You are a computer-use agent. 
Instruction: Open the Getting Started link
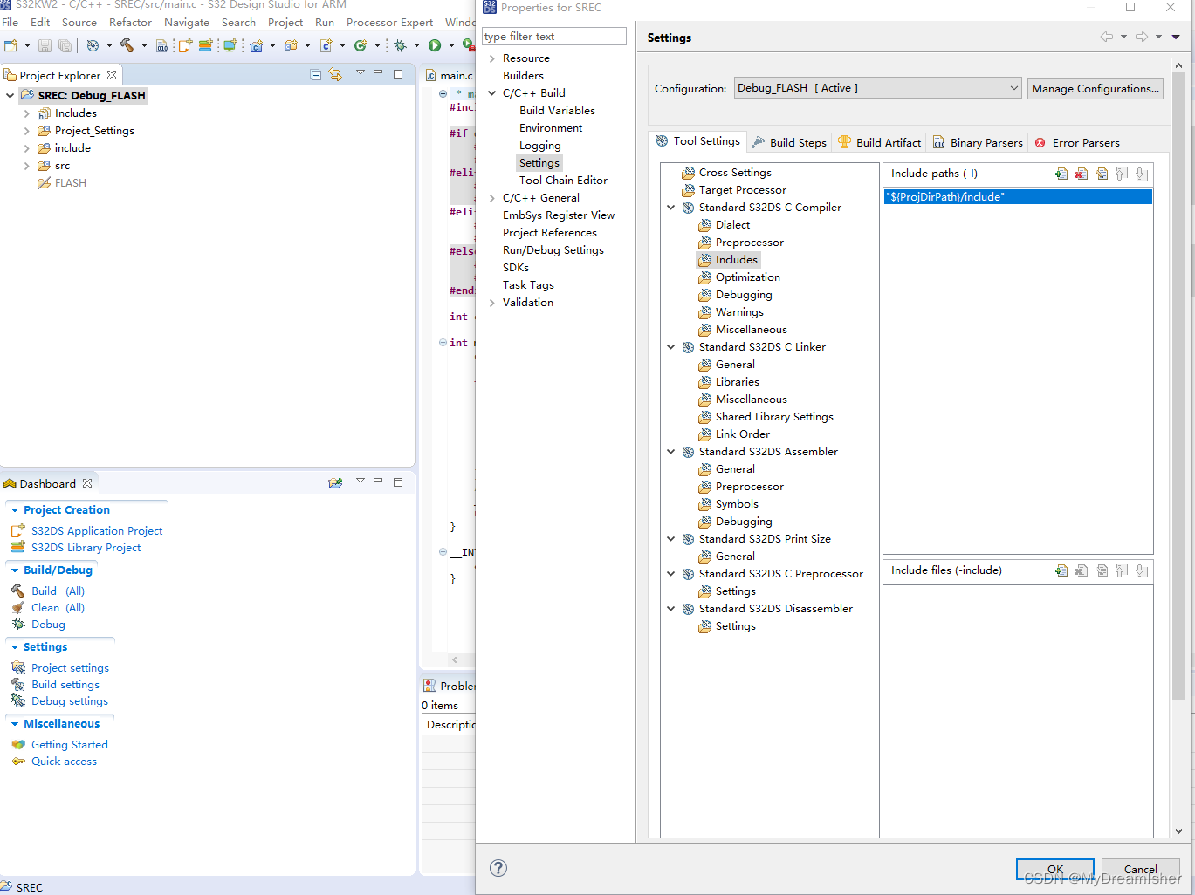(x=70, y=744)
